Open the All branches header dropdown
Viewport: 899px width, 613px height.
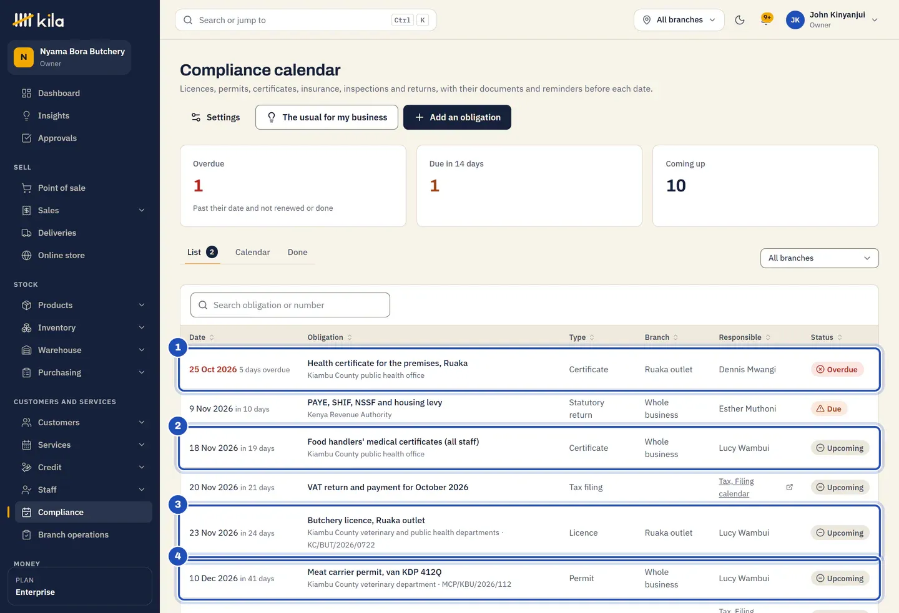pos(679,20)
